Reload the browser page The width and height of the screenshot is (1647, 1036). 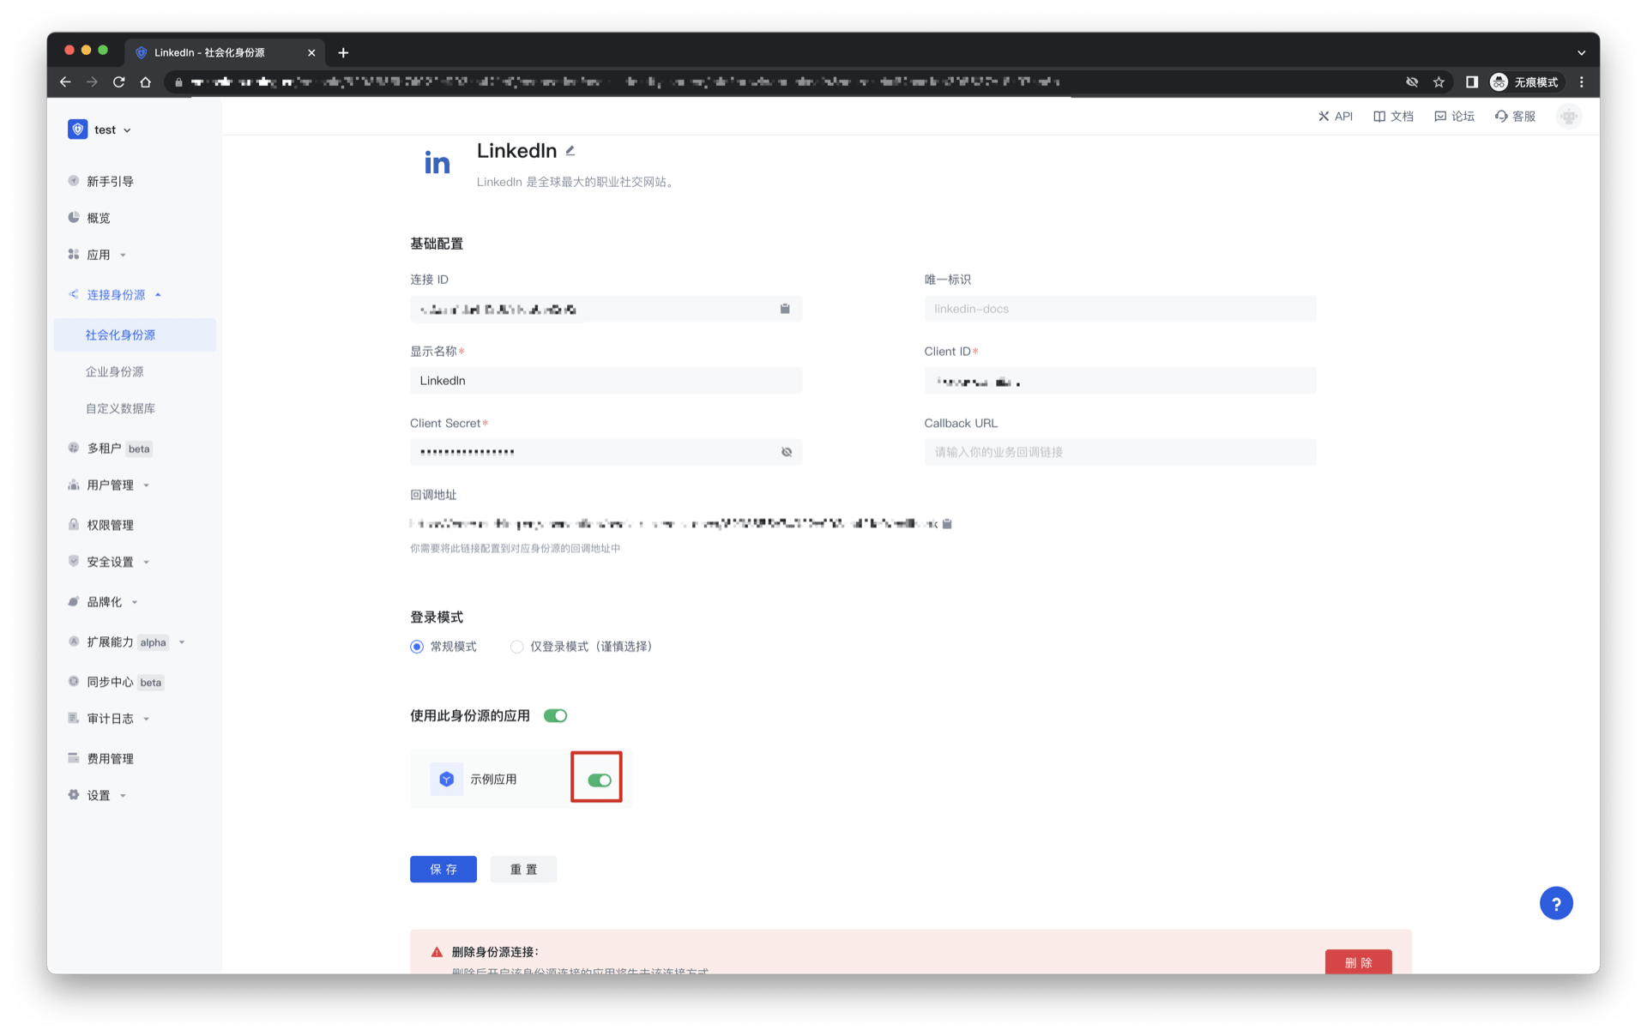[119, 81]
